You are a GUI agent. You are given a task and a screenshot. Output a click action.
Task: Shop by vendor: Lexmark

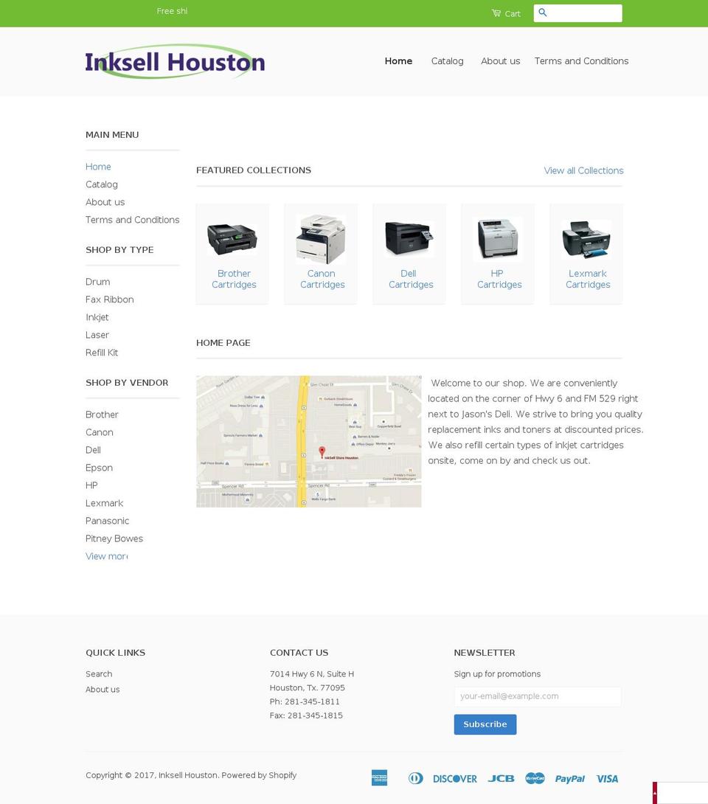tap(104, 503)
